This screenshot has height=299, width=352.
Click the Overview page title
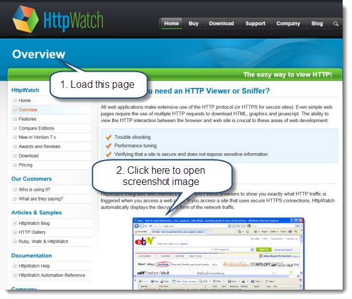(x=39, y=54)
